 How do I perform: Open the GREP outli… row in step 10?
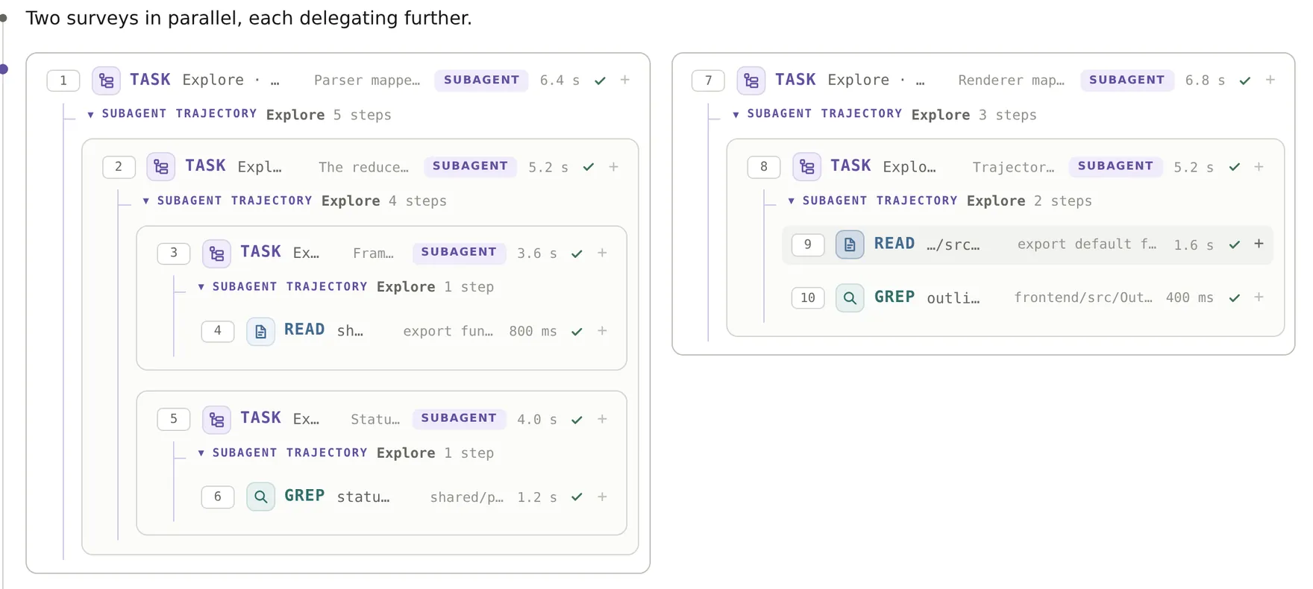click(x=1027, y=298)
